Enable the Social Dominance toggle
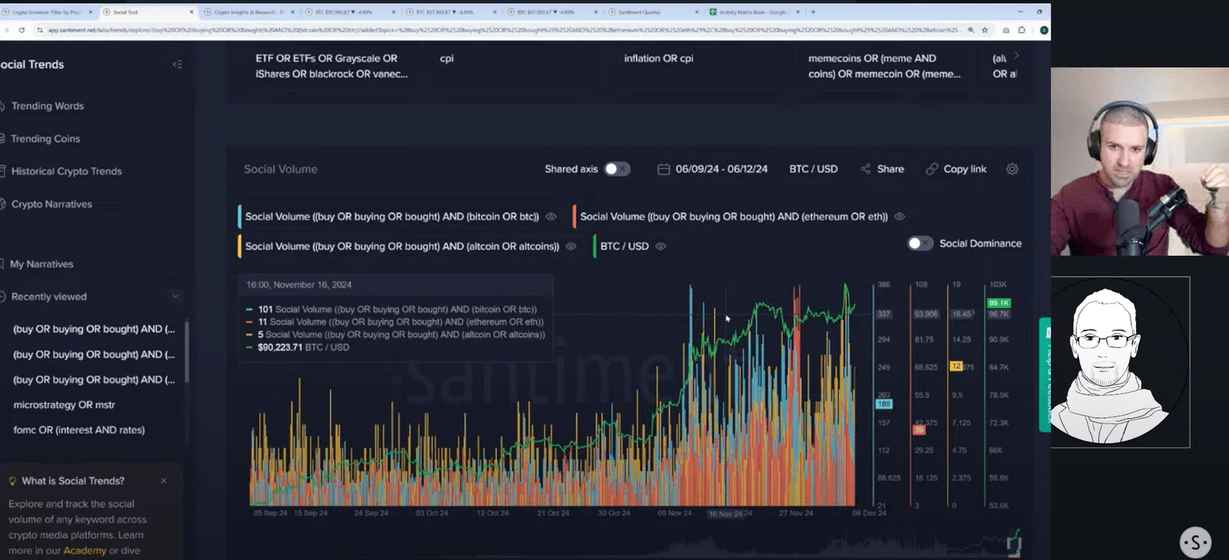This screenshot has width=1229, height=560. pyautogui.click(x=920, y=243)
